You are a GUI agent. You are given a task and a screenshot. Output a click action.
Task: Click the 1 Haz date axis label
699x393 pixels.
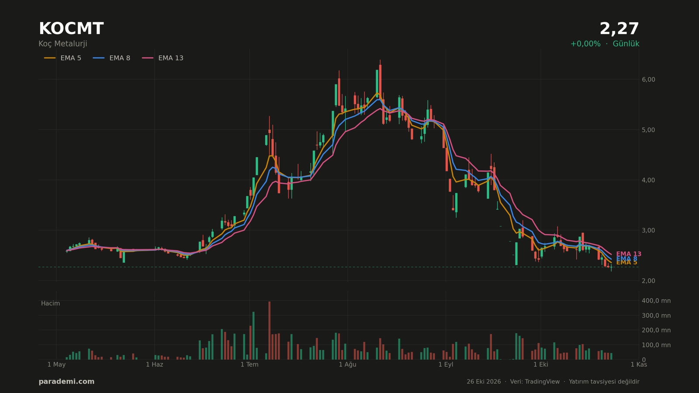[x=154, y=365]
